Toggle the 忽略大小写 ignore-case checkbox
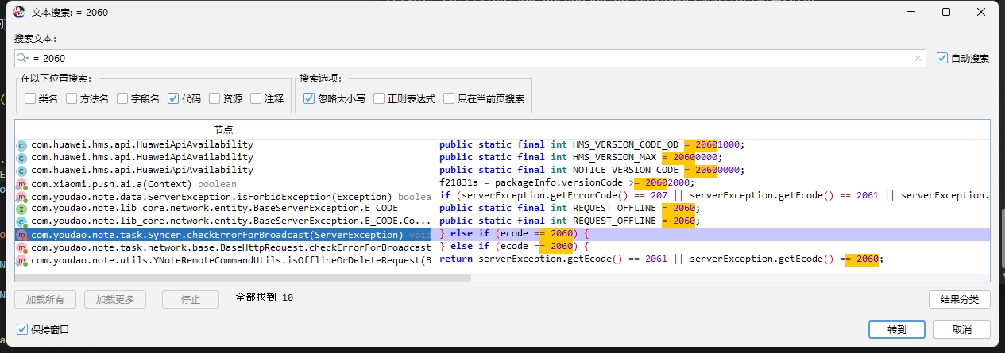The width and height of the screenshot is (1005, 353). 310,99
